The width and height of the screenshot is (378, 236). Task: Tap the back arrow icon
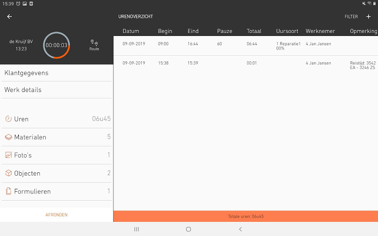coord(9,17)
